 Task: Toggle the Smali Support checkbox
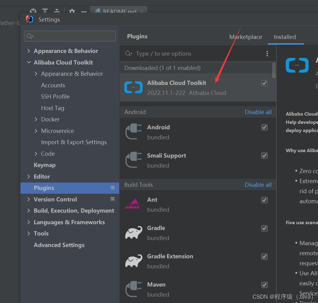(264, 156)
